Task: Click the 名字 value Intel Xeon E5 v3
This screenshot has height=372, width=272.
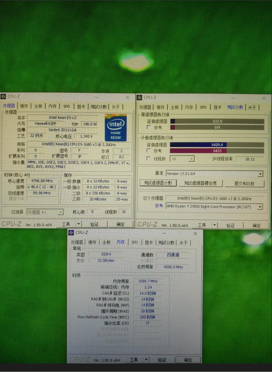Action: (62, 117)
